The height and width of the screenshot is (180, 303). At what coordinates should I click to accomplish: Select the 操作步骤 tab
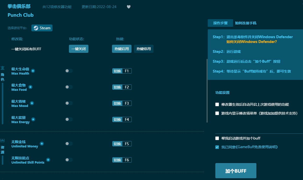pos(220,23)
